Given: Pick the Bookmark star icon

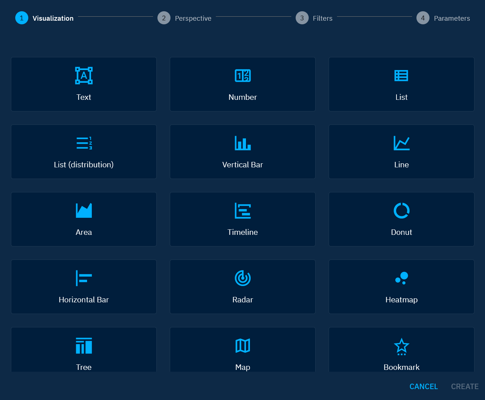Looking at the screenshot, I should click(401, 346).
